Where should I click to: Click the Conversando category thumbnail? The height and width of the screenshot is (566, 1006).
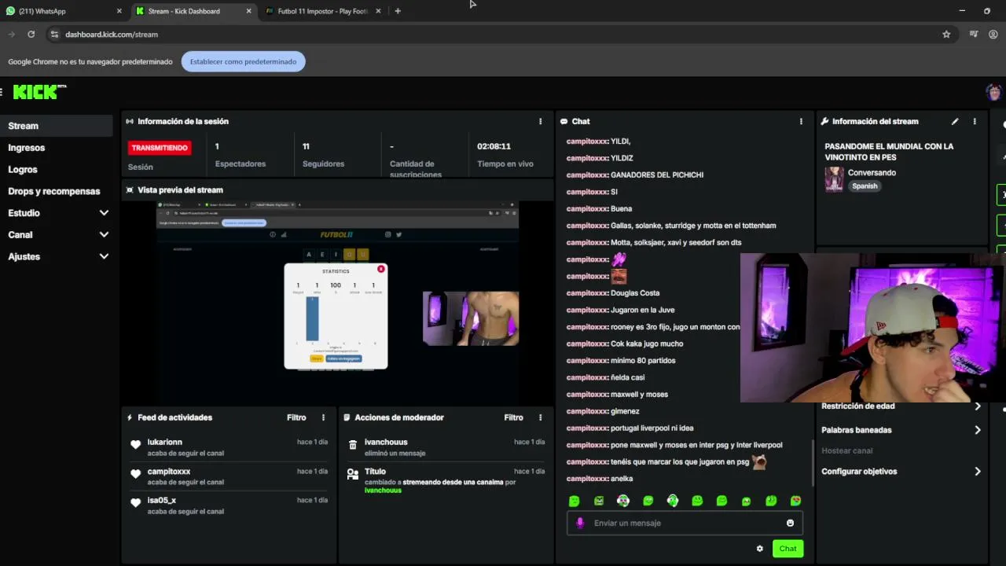834,179
